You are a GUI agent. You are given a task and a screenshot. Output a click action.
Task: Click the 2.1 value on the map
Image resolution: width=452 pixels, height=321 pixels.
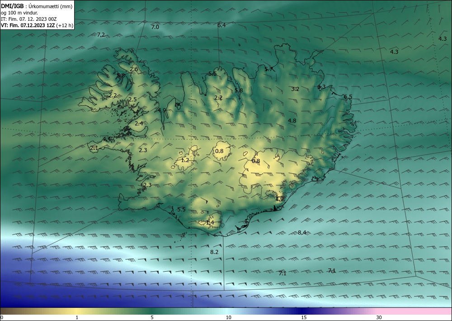[x=94, y=149]
